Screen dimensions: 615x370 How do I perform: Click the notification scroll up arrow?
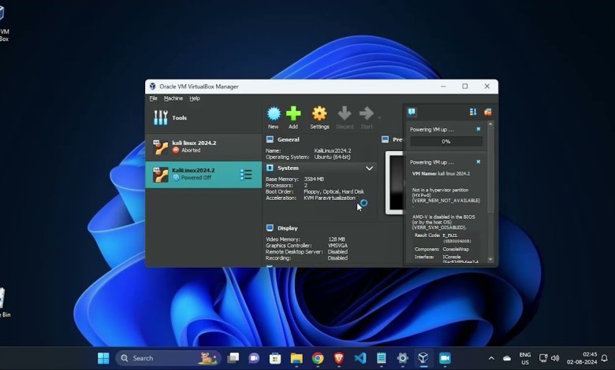[490, 124]
